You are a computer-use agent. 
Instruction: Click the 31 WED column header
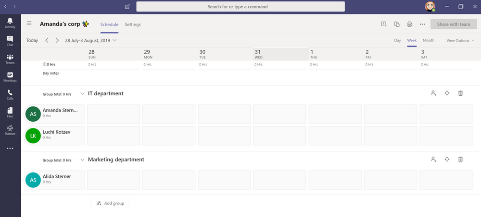pos(281,54)
